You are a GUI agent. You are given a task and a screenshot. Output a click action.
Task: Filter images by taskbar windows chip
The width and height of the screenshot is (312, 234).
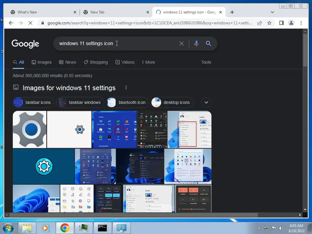pyautogui.click(x=80, y=102)
